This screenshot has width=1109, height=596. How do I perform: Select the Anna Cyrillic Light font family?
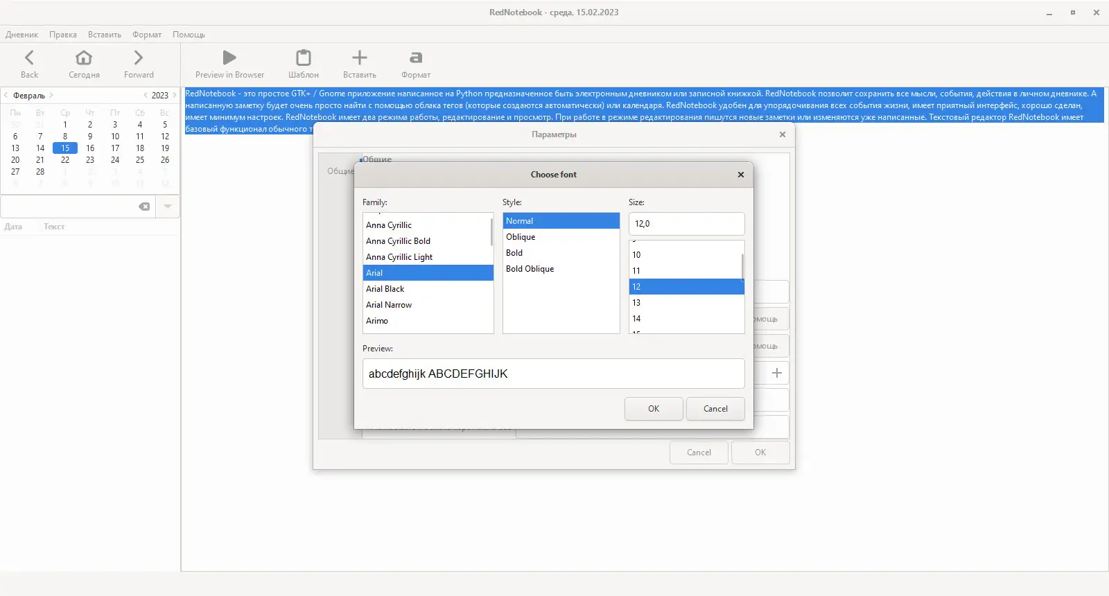(x=428, y=257)
